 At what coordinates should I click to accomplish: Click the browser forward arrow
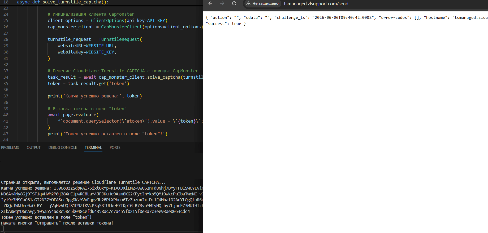click(x=222, y=3)
